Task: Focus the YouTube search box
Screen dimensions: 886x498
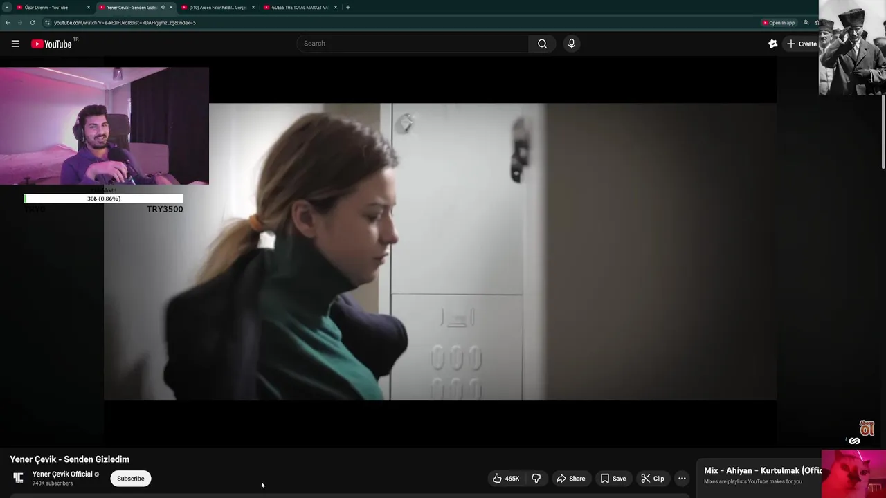Action: click(x=414, y=44)
